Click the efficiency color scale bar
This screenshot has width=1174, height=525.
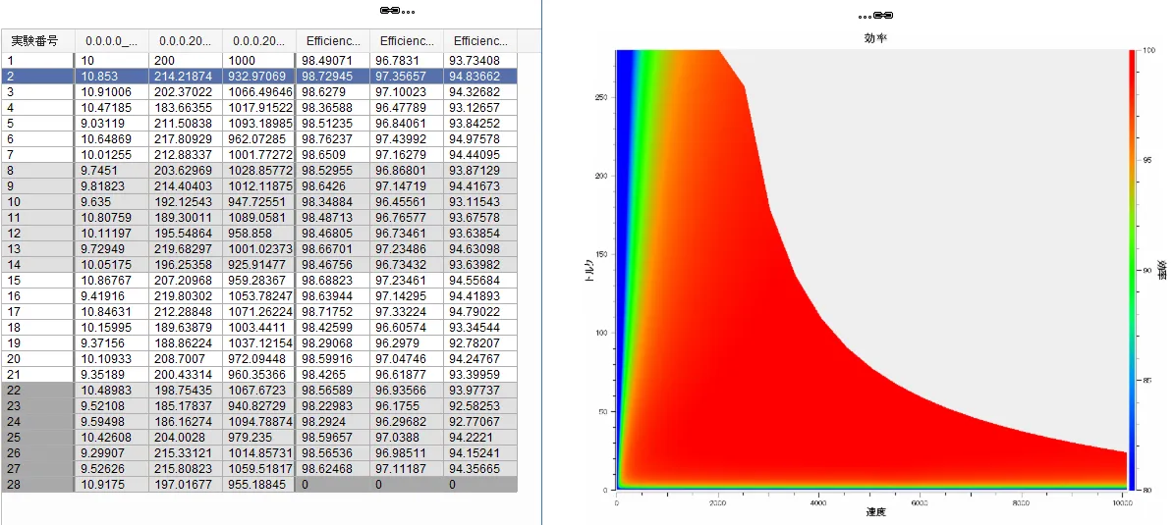tap(1136, 270)
